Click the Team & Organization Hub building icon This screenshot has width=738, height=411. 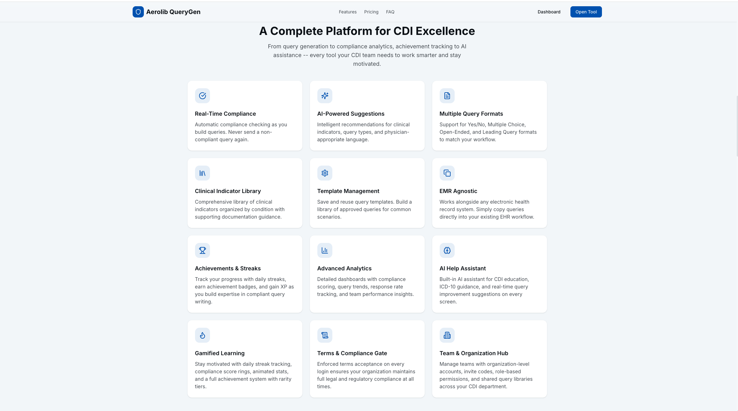click(x=447, y=335)
